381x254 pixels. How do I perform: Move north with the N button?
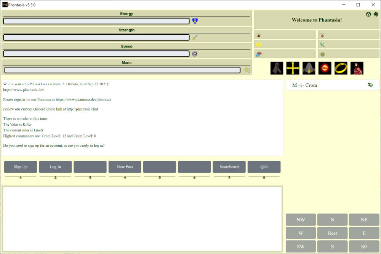coord(332,220)
